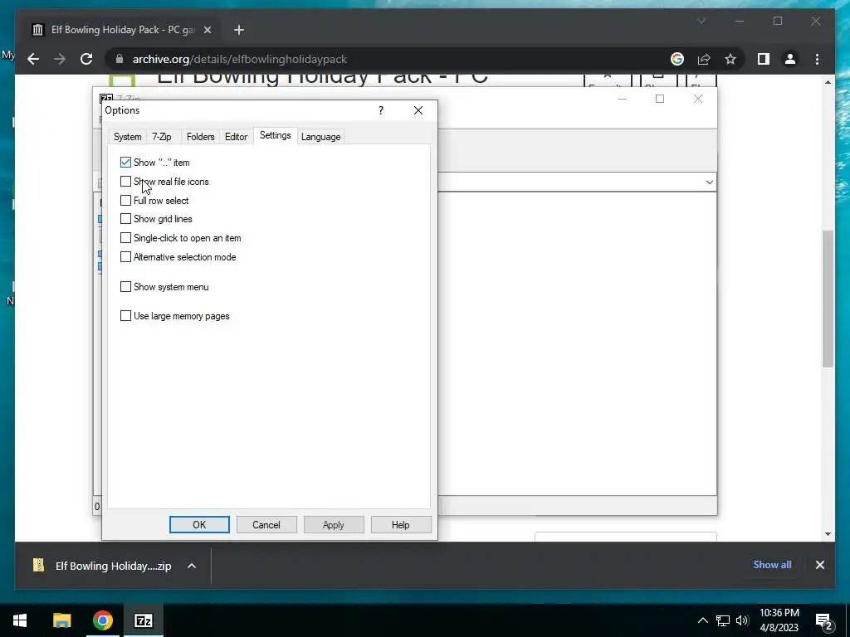
Task: Enable Show real file icons
Action: 126,182
